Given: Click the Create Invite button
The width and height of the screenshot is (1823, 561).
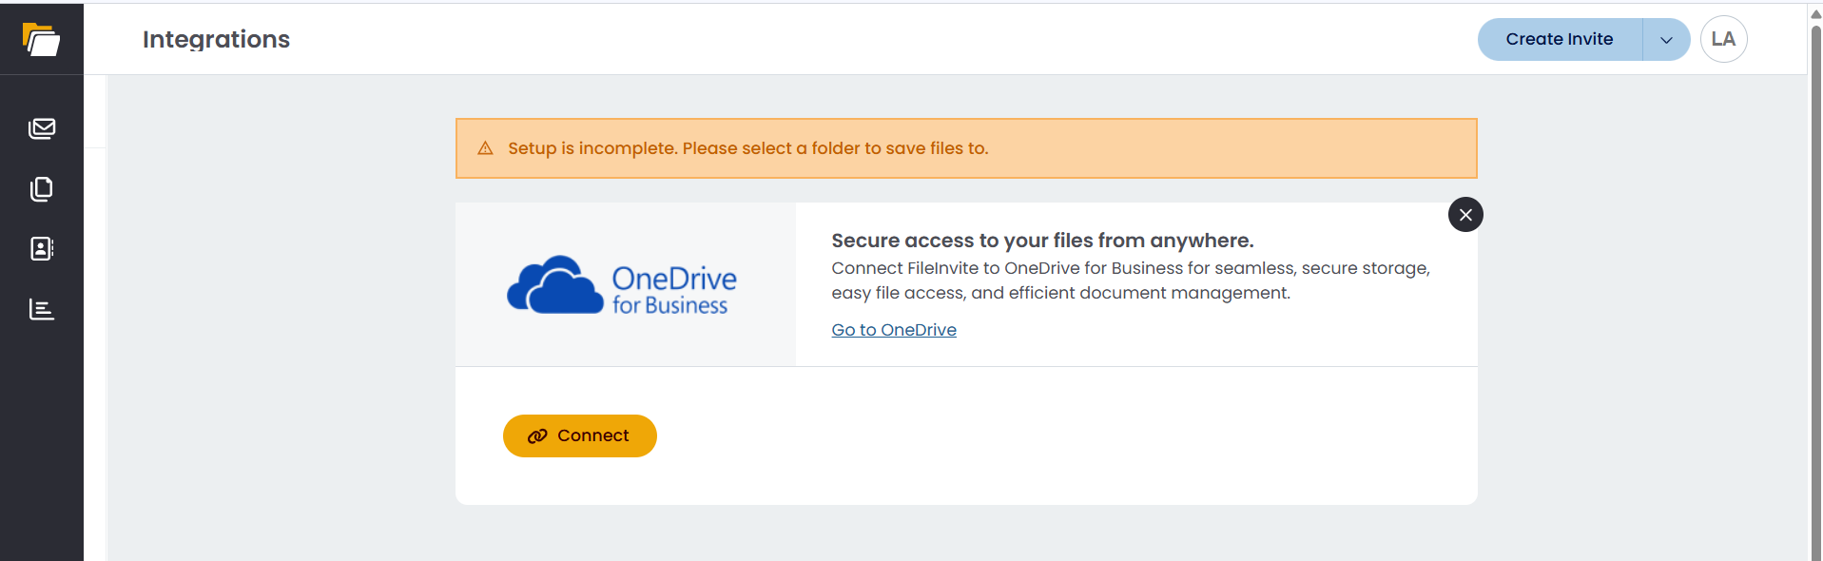Looking at the screenshot, I should pyautogui.click(x=1560, y=39).
